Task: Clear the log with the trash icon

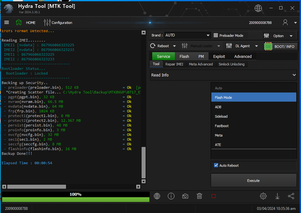Action: (199, 196)
